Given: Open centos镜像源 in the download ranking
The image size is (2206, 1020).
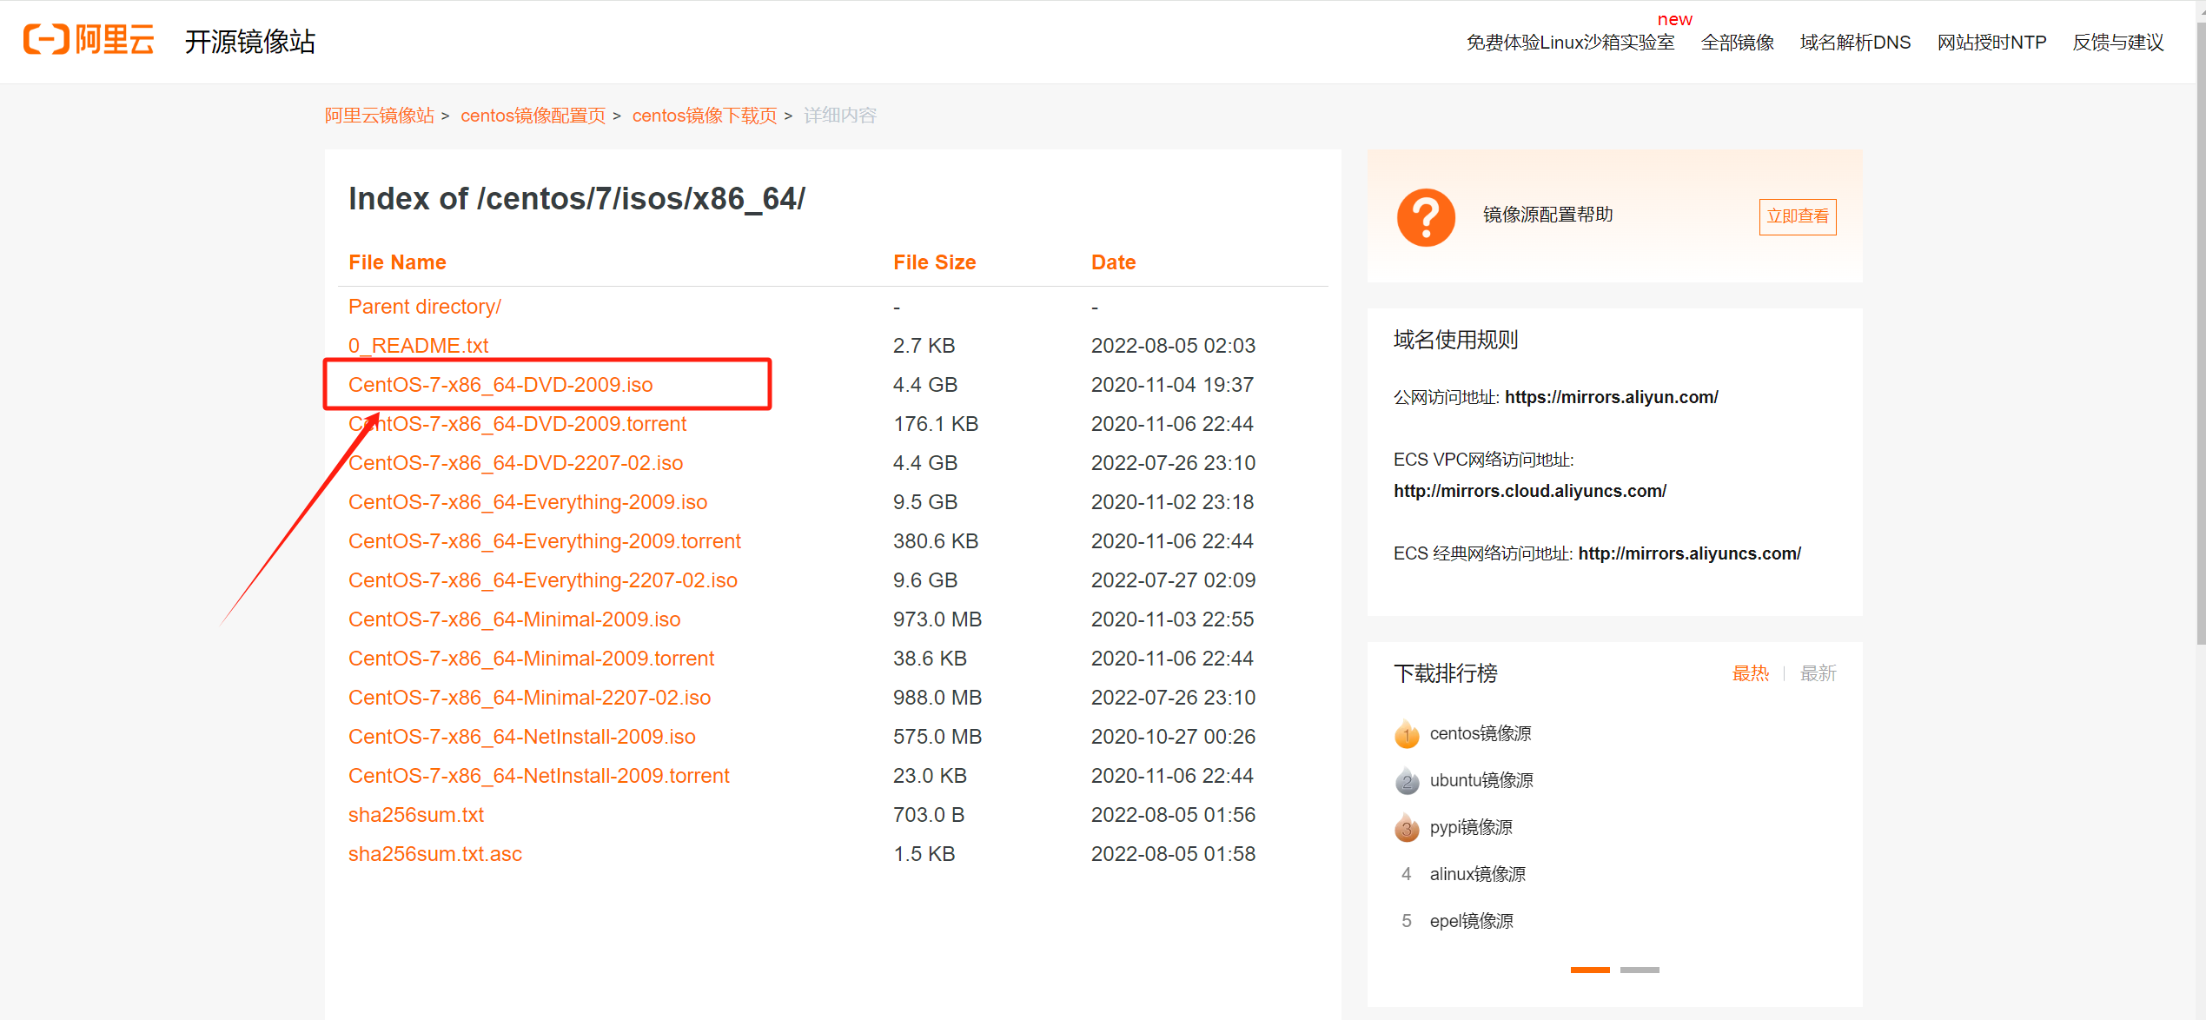Looking at the screenshot, I should click(x=1481, y=733).
